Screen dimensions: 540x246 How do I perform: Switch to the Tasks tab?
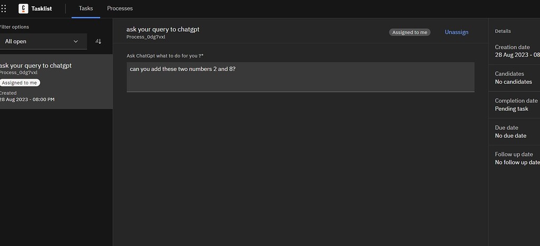(85, 8)
